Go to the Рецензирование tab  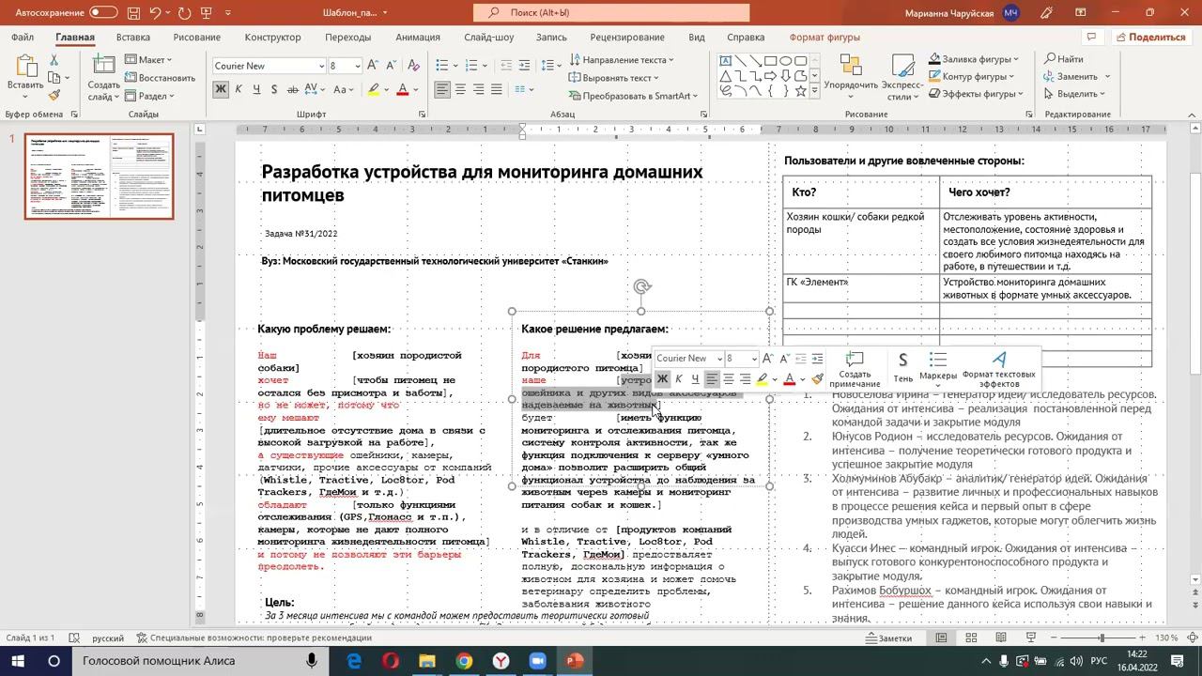pos(627,38)
